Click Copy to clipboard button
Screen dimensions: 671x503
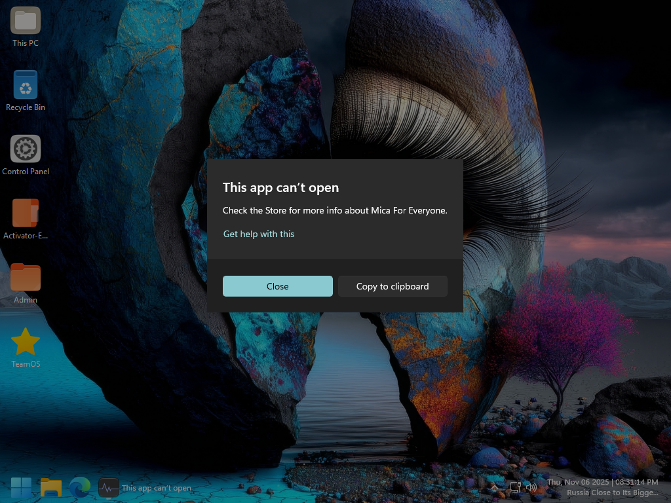[x=393, y=286]
